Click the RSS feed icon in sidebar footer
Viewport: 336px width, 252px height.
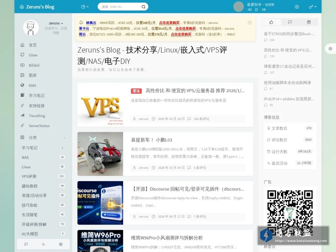point(43,244)
